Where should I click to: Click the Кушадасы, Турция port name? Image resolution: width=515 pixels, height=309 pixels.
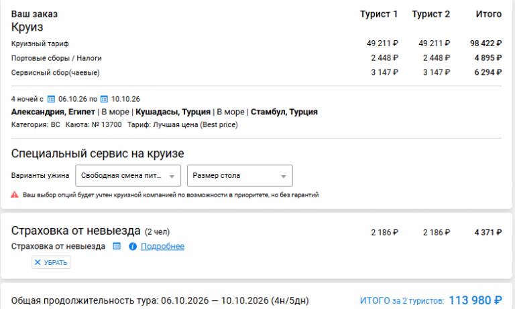click(x=173, y=112)
